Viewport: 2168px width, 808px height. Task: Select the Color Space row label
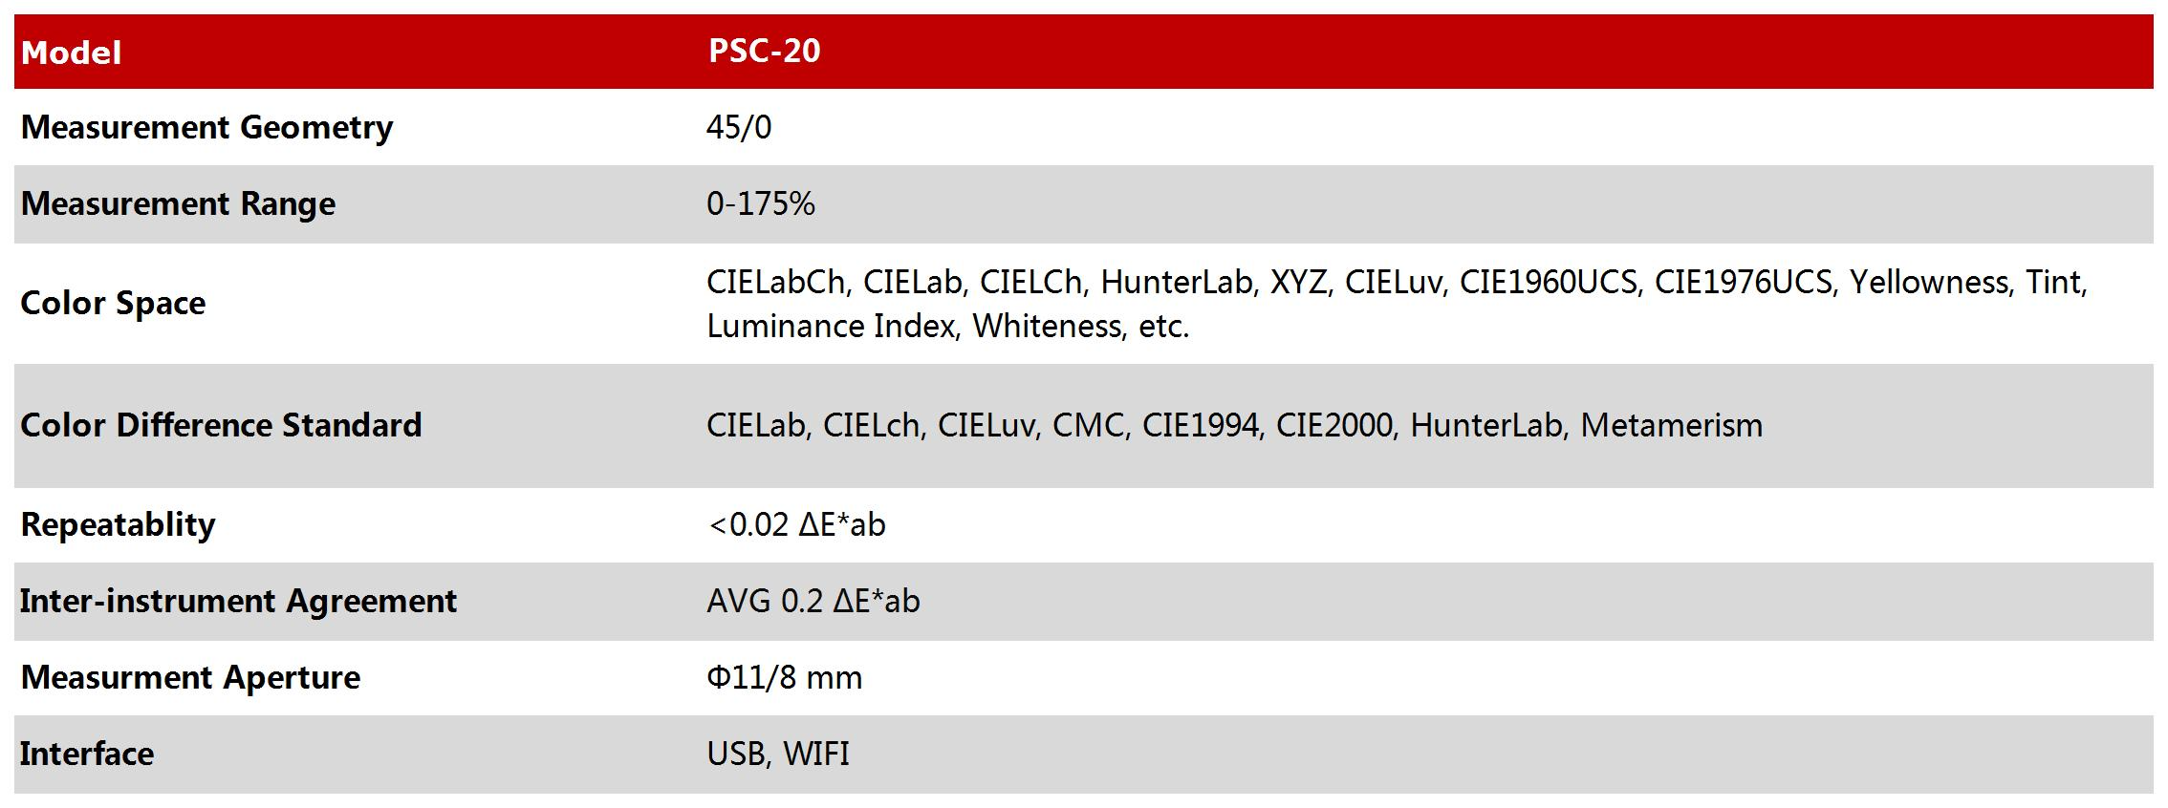point(113,304)
